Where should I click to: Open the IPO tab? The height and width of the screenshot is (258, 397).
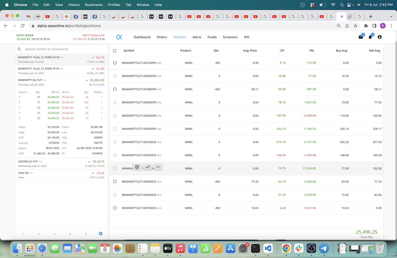tap(246, 37)
